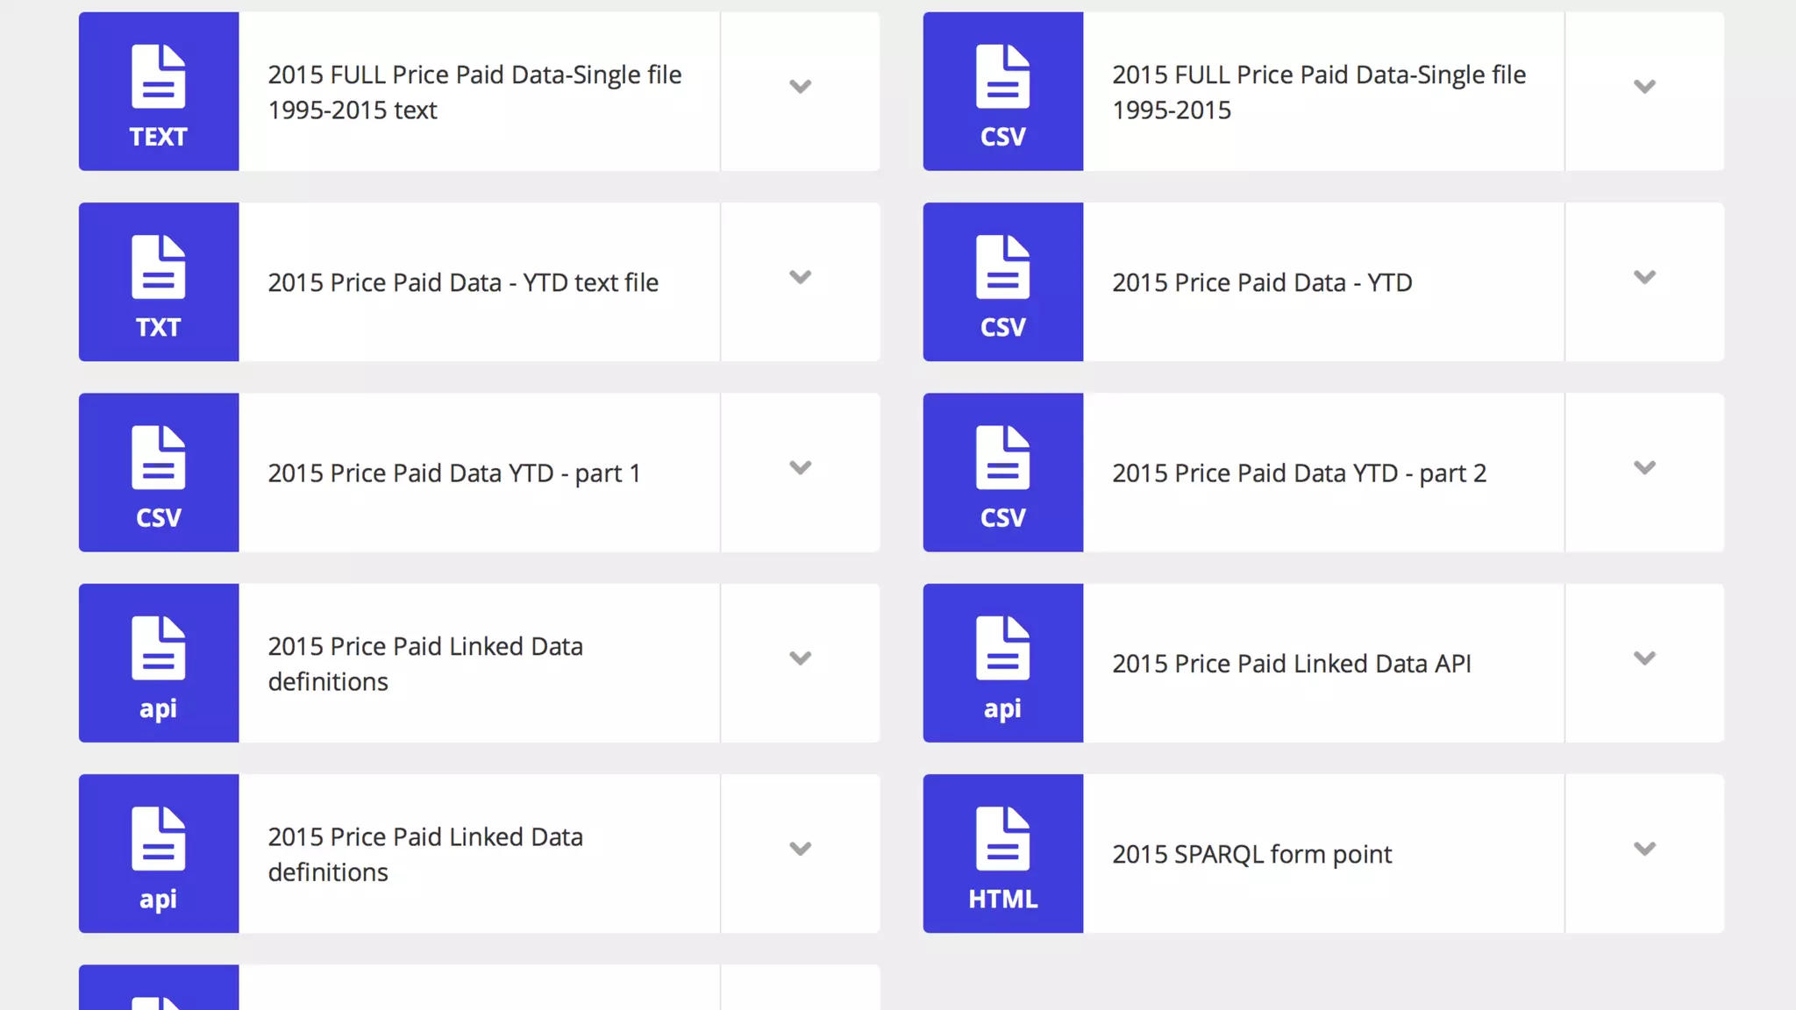The image size is (1796, 1010).
Task: Open 2015 Price Paid Linked Data API title
Action: point(1291,664)
